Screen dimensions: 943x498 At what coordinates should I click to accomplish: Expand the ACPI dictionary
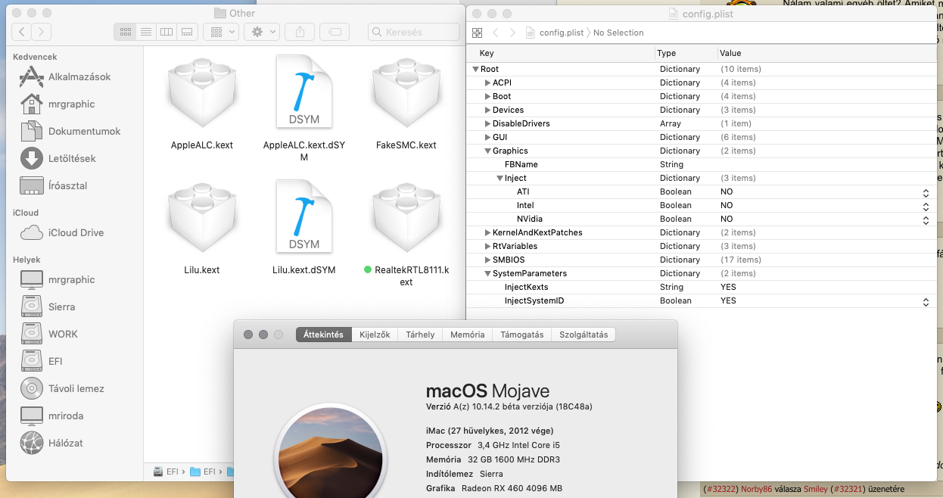[487, 82]
